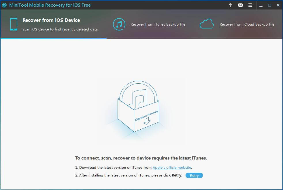Click the cloud icon for iCloud recovery
This screenshot has height=190, width=283.
207,24
